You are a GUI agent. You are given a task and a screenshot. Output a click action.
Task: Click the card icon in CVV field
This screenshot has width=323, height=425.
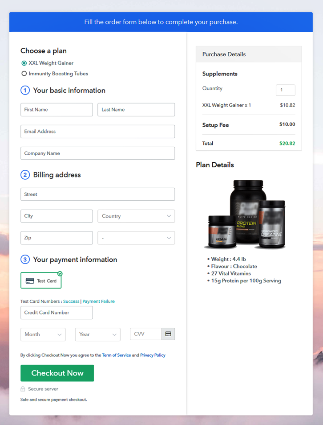[x=168, y=334]
